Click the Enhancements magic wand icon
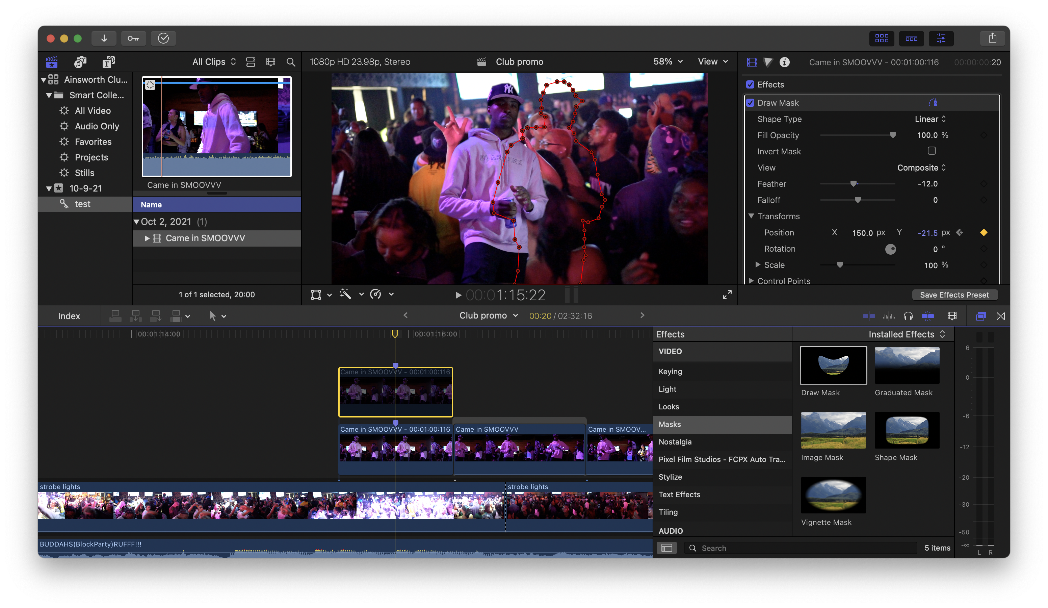 346,295
